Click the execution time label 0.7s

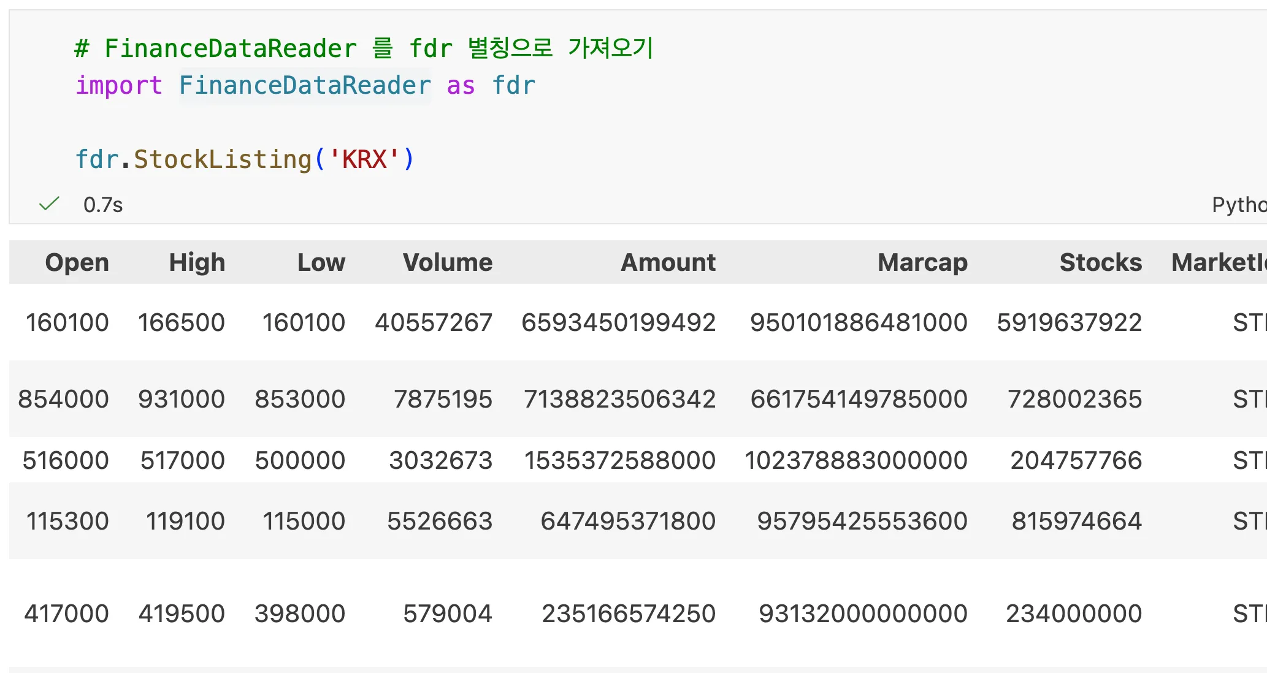point(103,204)
